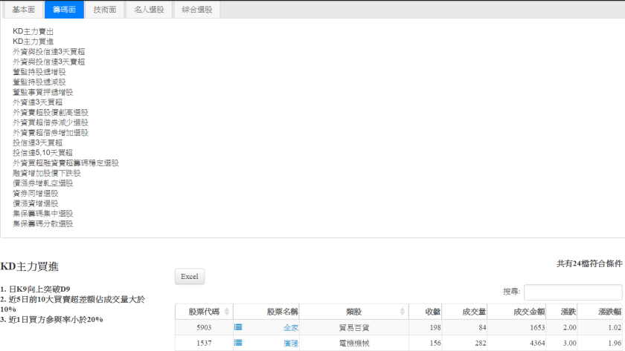Screen dimensions: 625x351
Task: Select the 董監持股遞增股 filter
Action: click(39, 72)
